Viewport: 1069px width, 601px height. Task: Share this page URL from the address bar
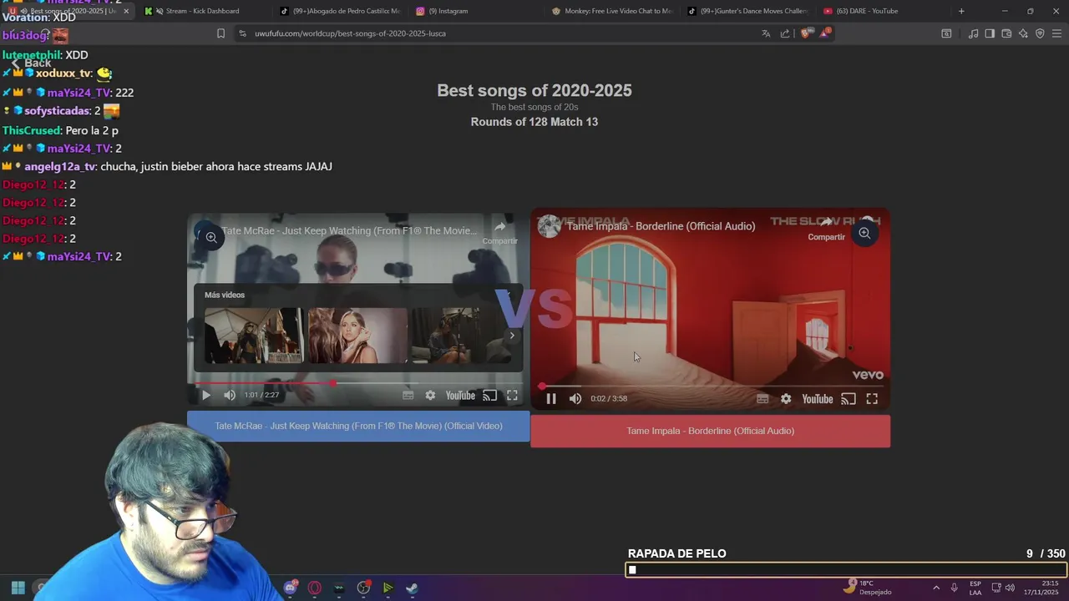pos(785,33)
